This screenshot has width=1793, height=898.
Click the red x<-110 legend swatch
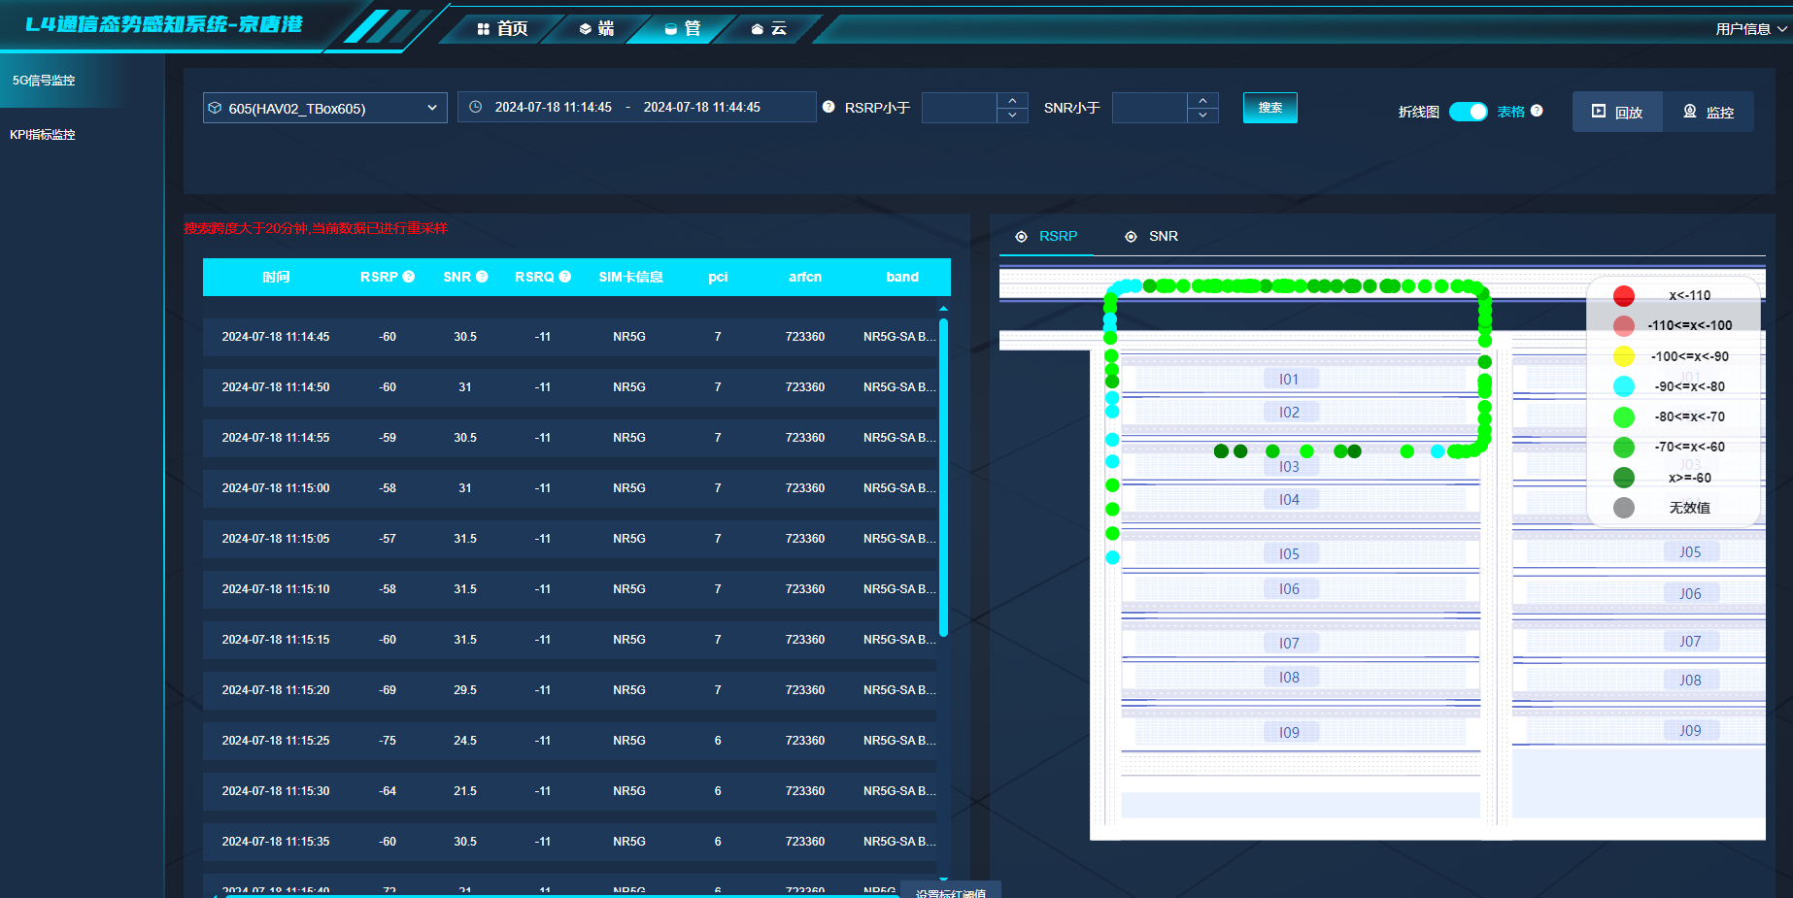[x=1623, y=295]
